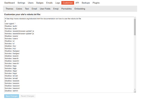Click the robotstxt.org documentation comment line
The image size is (142, 102).
(x=43, y=19)
